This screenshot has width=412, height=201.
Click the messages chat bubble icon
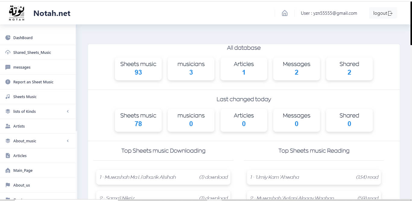(x=8, y=67)
